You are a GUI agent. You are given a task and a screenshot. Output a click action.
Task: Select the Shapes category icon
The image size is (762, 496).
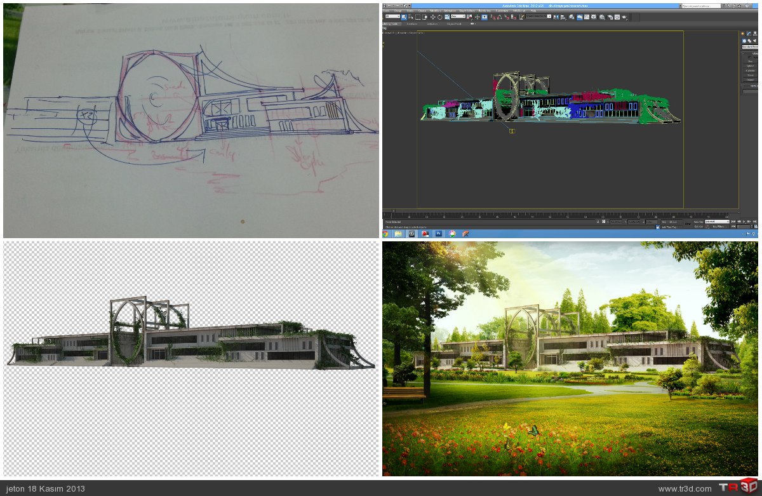[x=749, y=41]
